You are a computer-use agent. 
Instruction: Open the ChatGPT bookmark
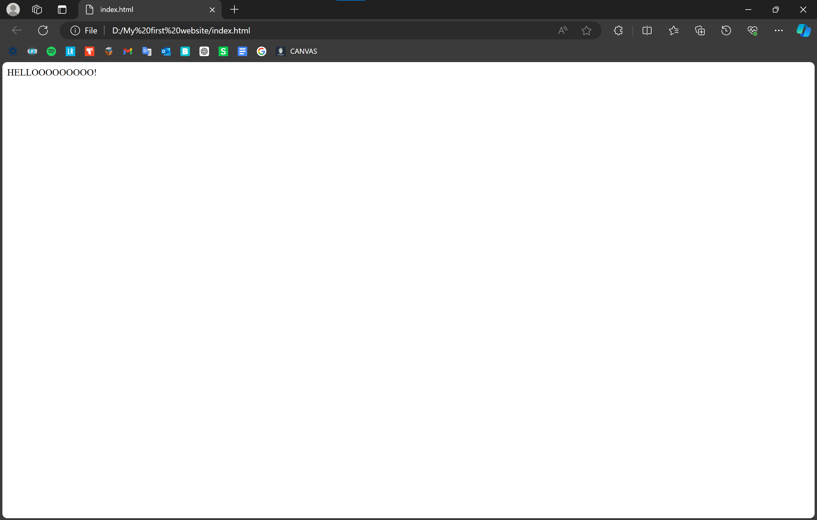click(x=204, y=51)
